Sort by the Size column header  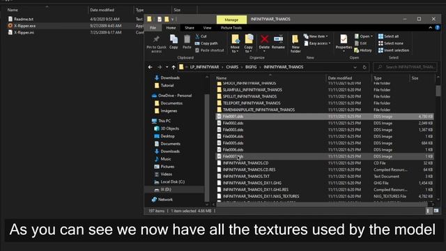[x=415, y=78]
